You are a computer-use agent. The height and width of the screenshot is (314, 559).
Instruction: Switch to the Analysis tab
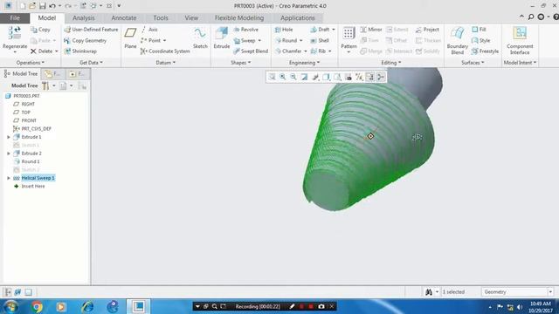tap(84, 17)
